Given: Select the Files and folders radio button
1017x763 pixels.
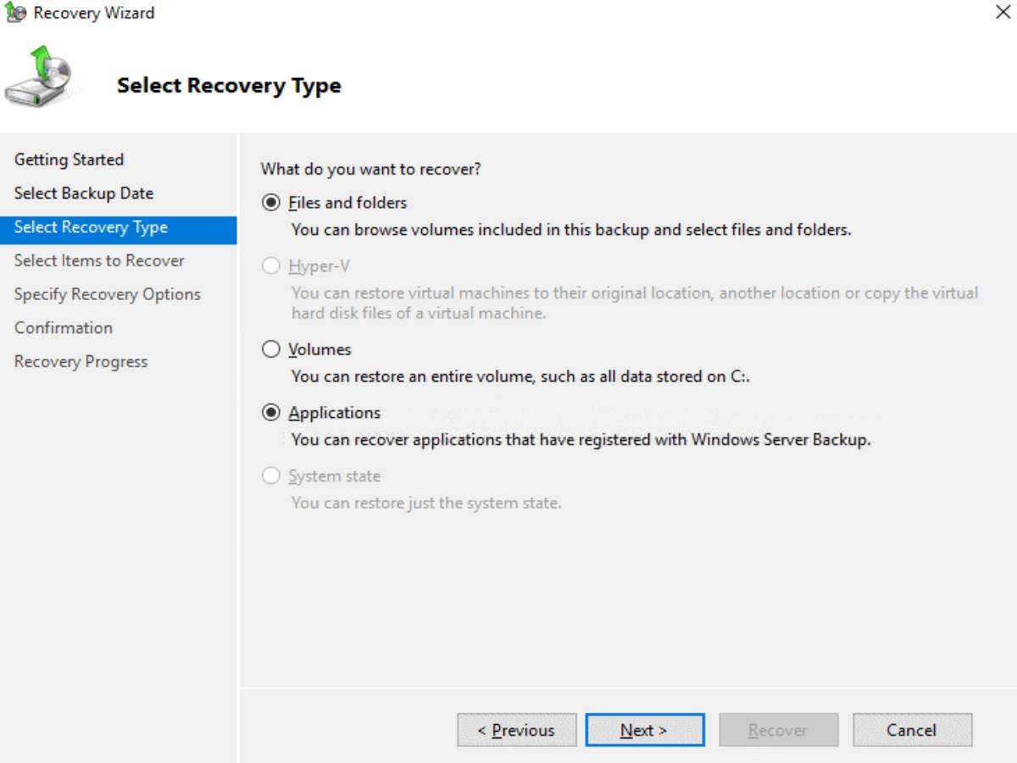Looking at the screenshot, I should 270,203.
